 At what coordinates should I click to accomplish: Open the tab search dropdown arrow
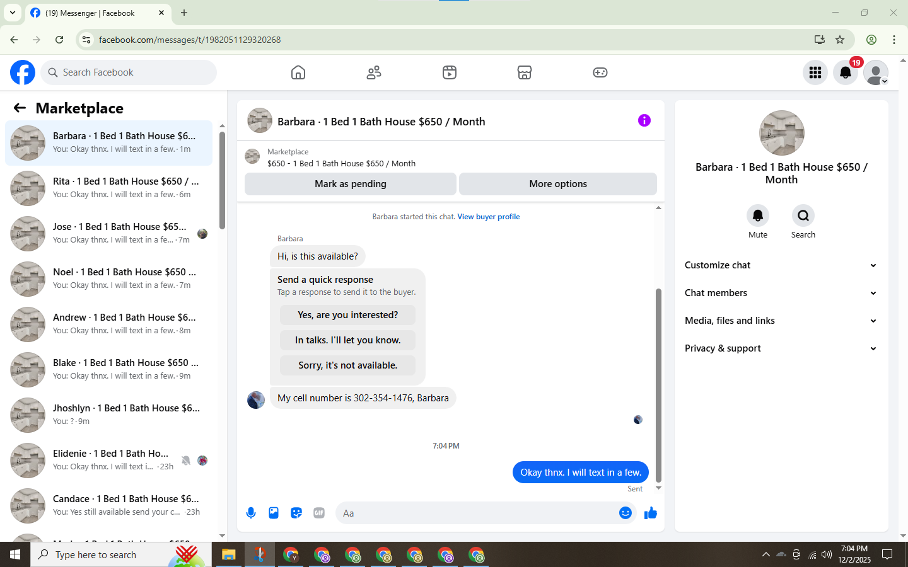click(x=12, y=13)
